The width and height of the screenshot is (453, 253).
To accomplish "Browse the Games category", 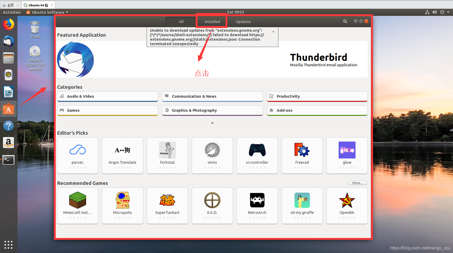I will click(x=108, y=110).
